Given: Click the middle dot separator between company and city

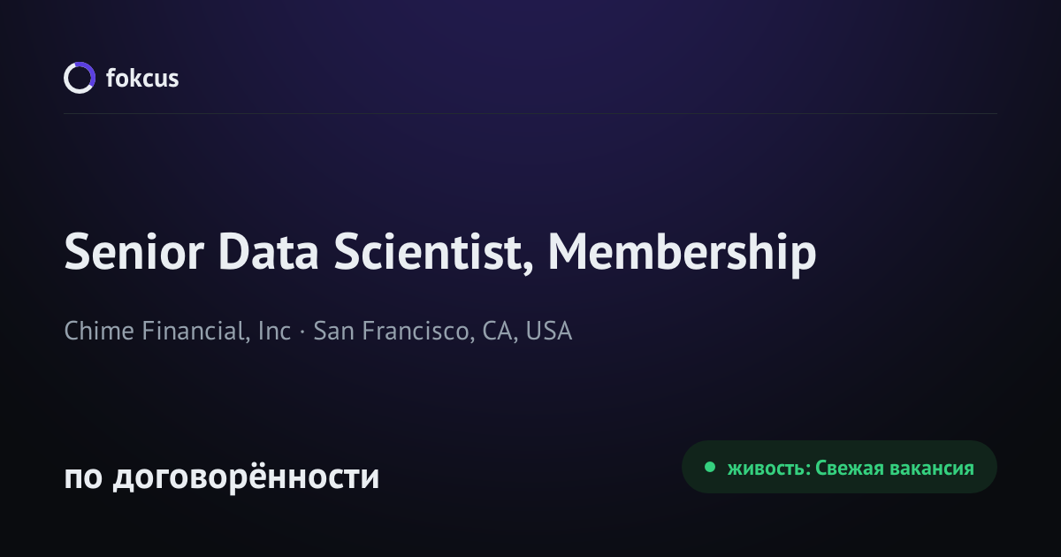Looking at the screenshot, I should 302,332.
